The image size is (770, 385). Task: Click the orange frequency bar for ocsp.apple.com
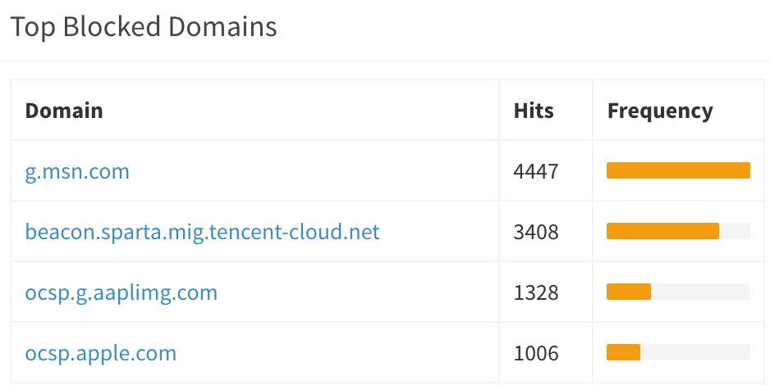tap(623, 352)
